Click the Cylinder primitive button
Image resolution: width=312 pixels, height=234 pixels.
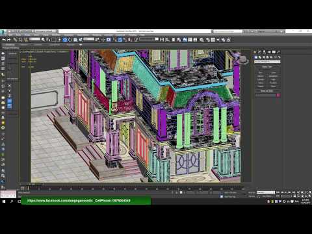click(x=261, y=79)
